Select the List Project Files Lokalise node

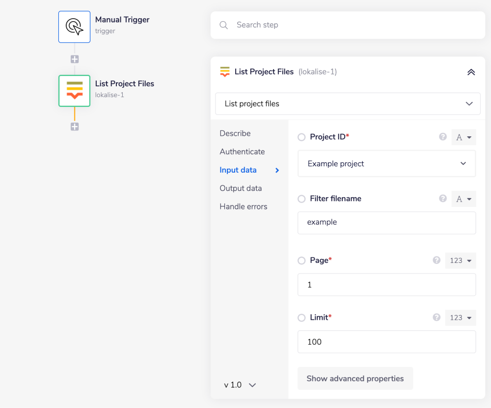(x=74, y=91)
